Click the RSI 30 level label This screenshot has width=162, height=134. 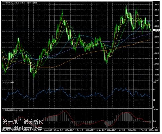[x=154, y=100]
